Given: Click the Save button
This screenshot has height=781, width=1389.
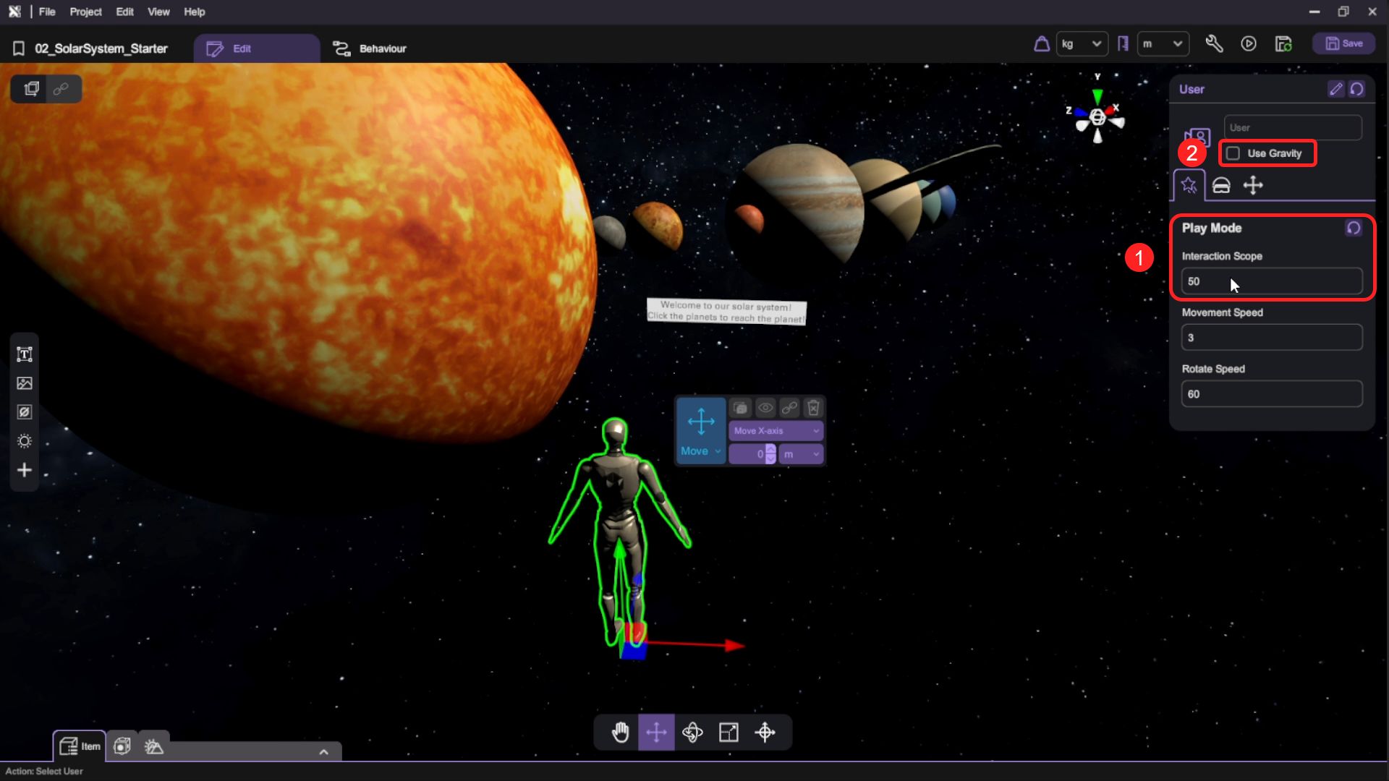Looking at the screenshot, I should (1343, 44).
